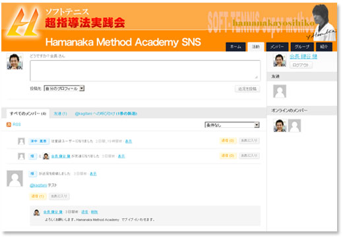Click the orange RSS feed icon
This screenshot has height=238, width=343.
tap(9, 125)
